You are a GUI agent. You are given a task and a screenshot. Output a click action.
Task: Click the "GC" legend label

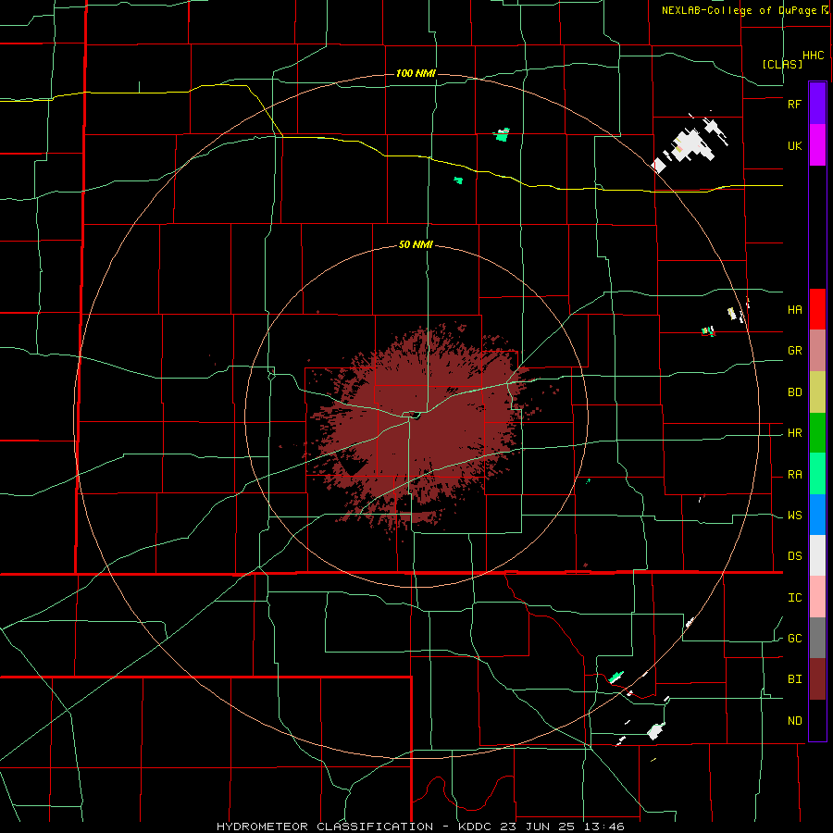tap(794, 639)
